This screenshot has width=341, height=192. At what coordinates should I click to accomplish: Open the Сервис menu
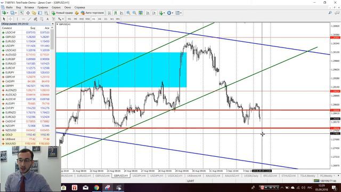click(56, 7)
